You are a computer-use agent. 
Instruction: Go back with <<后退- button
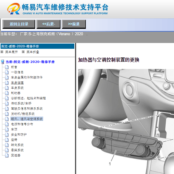pyautogui.click(x=48, y=24)
